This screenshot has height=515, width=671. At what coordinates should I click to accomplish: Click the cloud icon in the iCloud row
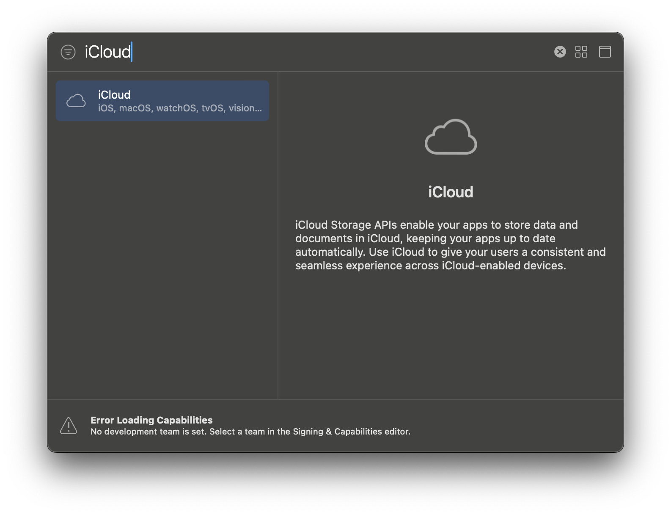[76, 101]
